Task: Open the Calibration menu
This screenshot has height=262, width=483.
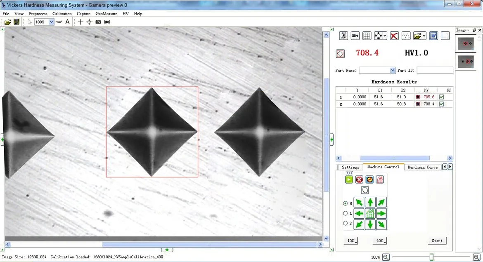Action: (x=62, y=14)
